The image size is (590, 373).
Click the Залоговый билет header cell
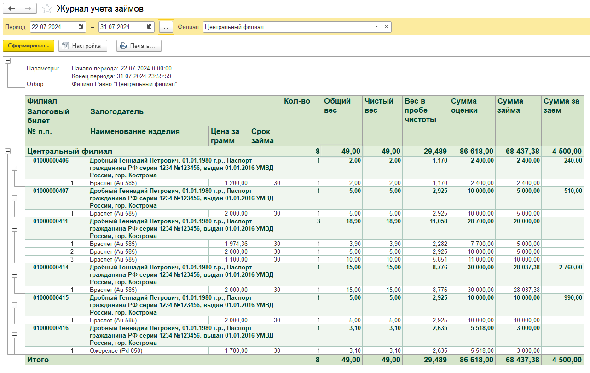coord(57,116)
